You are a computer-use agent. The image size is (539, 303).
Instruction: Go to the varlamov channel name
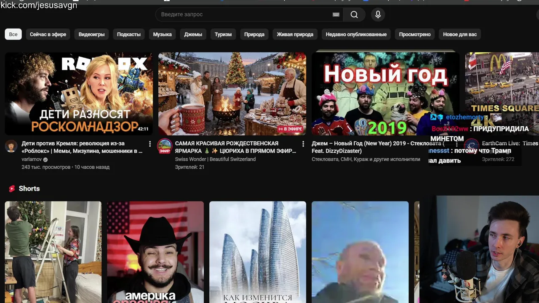[32, 159]
